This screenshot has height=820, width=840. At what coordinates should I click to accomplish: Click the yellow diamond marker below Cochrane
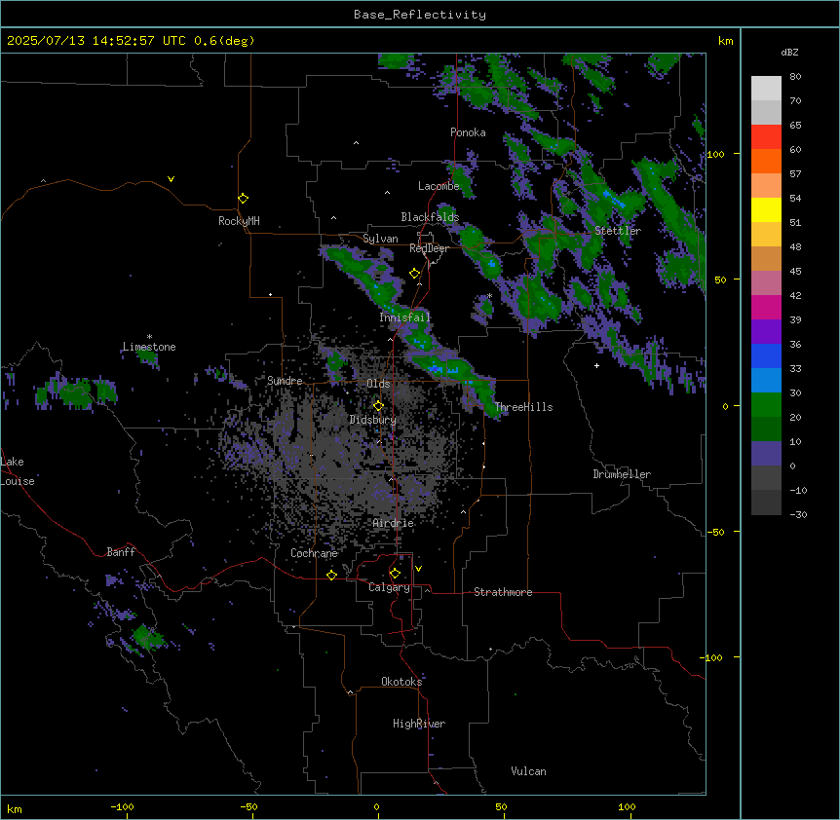331,575
